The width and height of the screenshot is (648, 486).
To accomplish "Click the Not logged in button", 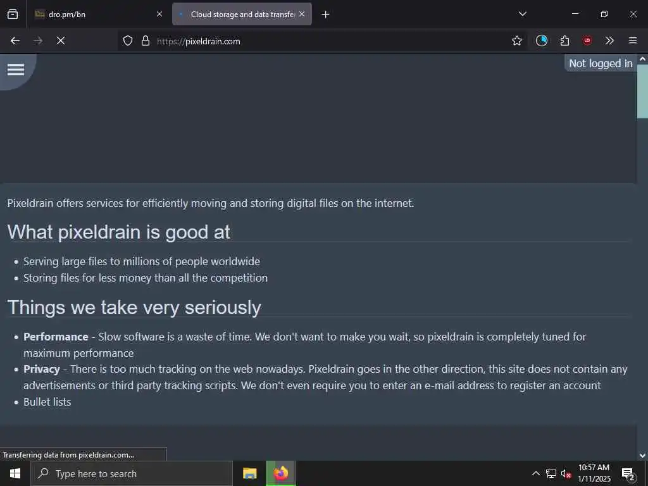I will click(601, 63).
